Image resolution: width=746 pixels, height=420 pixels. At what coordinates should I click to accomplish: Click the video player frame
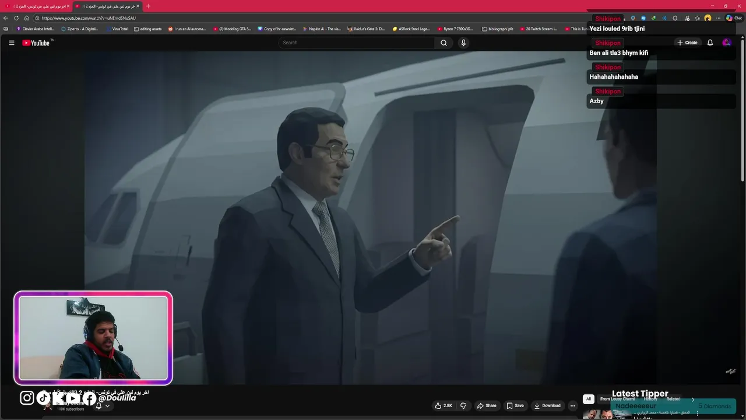tap(371, 218)
